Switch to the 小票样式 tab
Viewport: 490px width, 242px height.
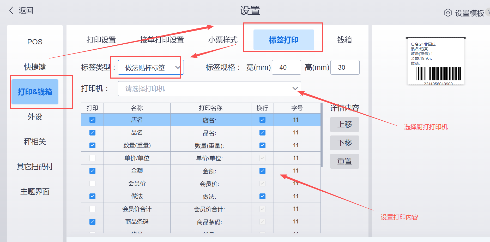coord(223,40)
